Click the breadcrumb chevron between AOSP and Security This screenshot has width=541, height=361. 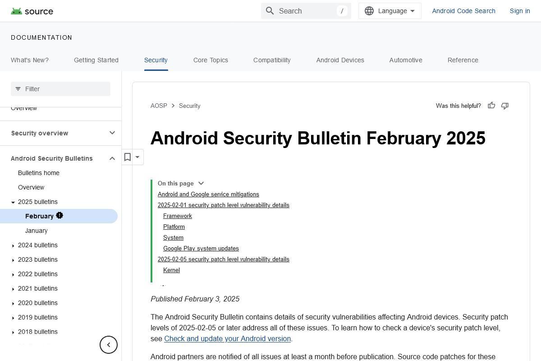[x=173, y=106]
